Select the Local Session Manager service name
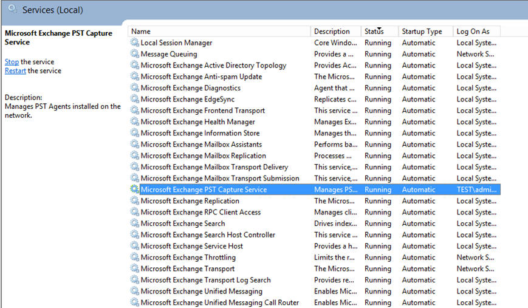The height and width of the screenshot is (308, 528). [176, 43]
